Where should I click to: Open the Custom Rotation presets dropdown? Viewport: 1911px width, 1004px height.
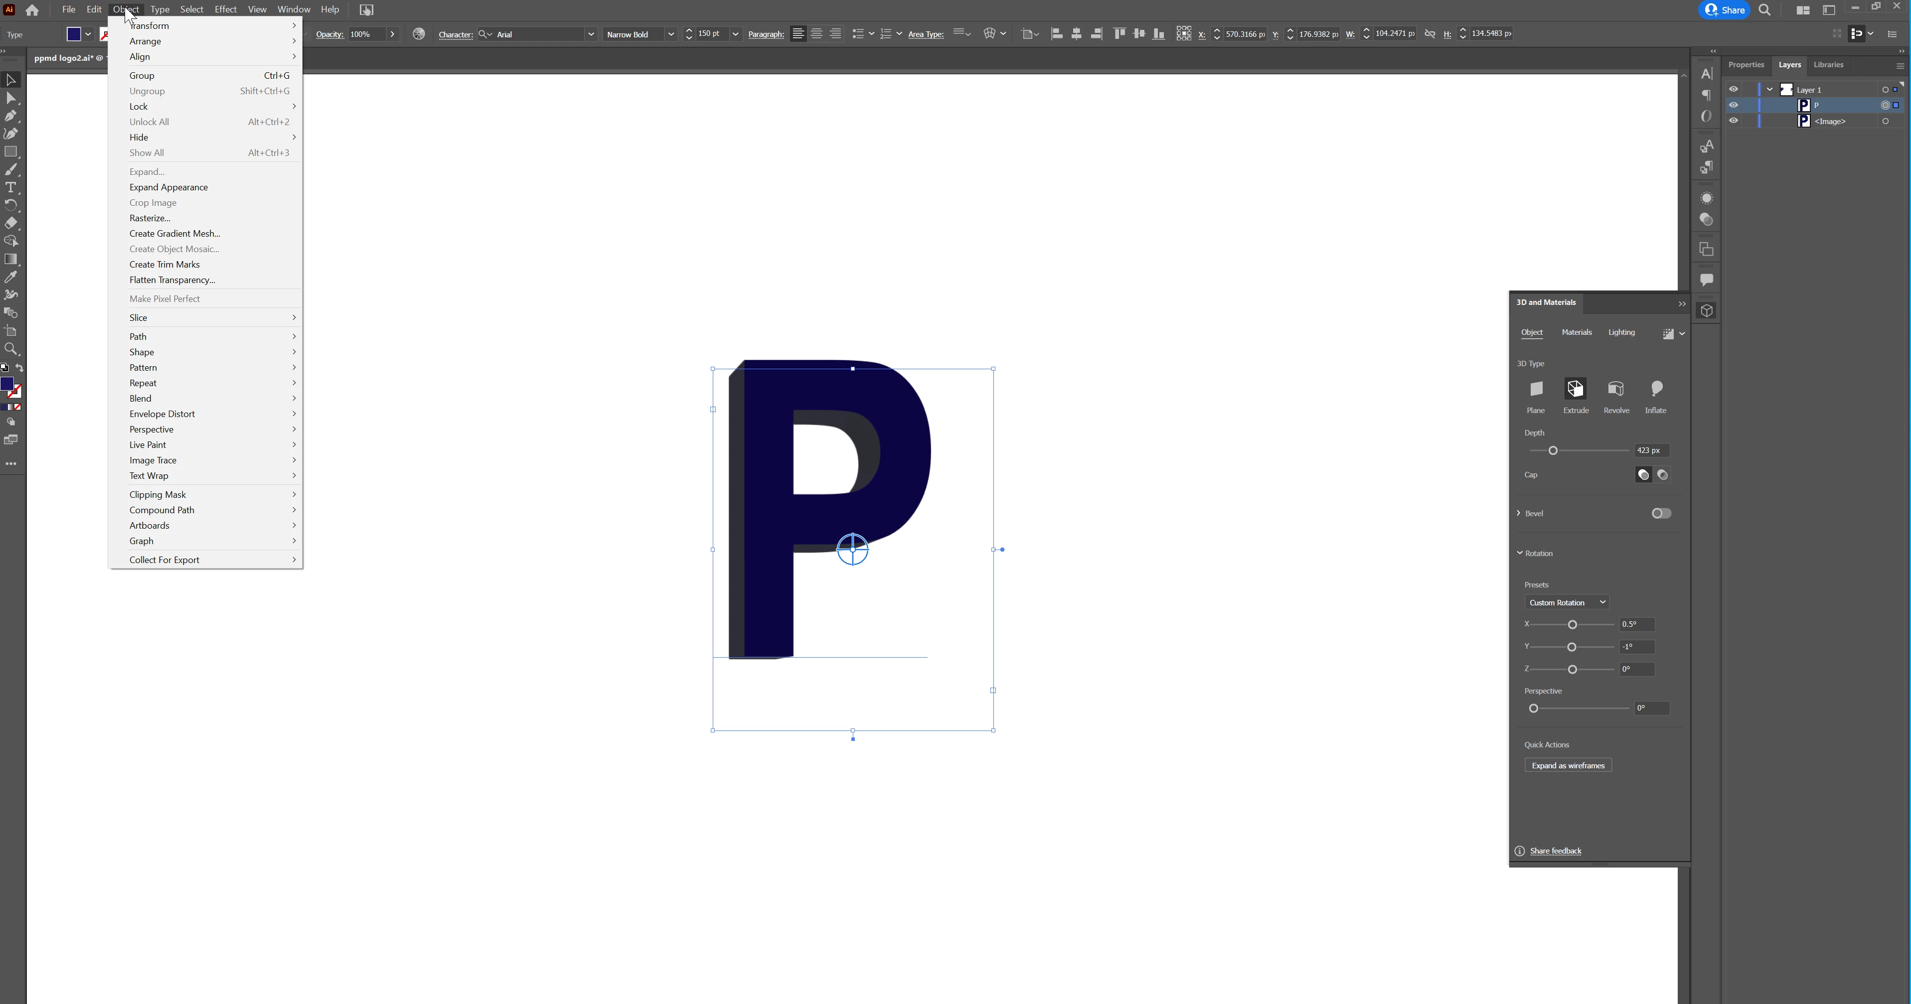pyautogui.click(x=1566, y=603)
